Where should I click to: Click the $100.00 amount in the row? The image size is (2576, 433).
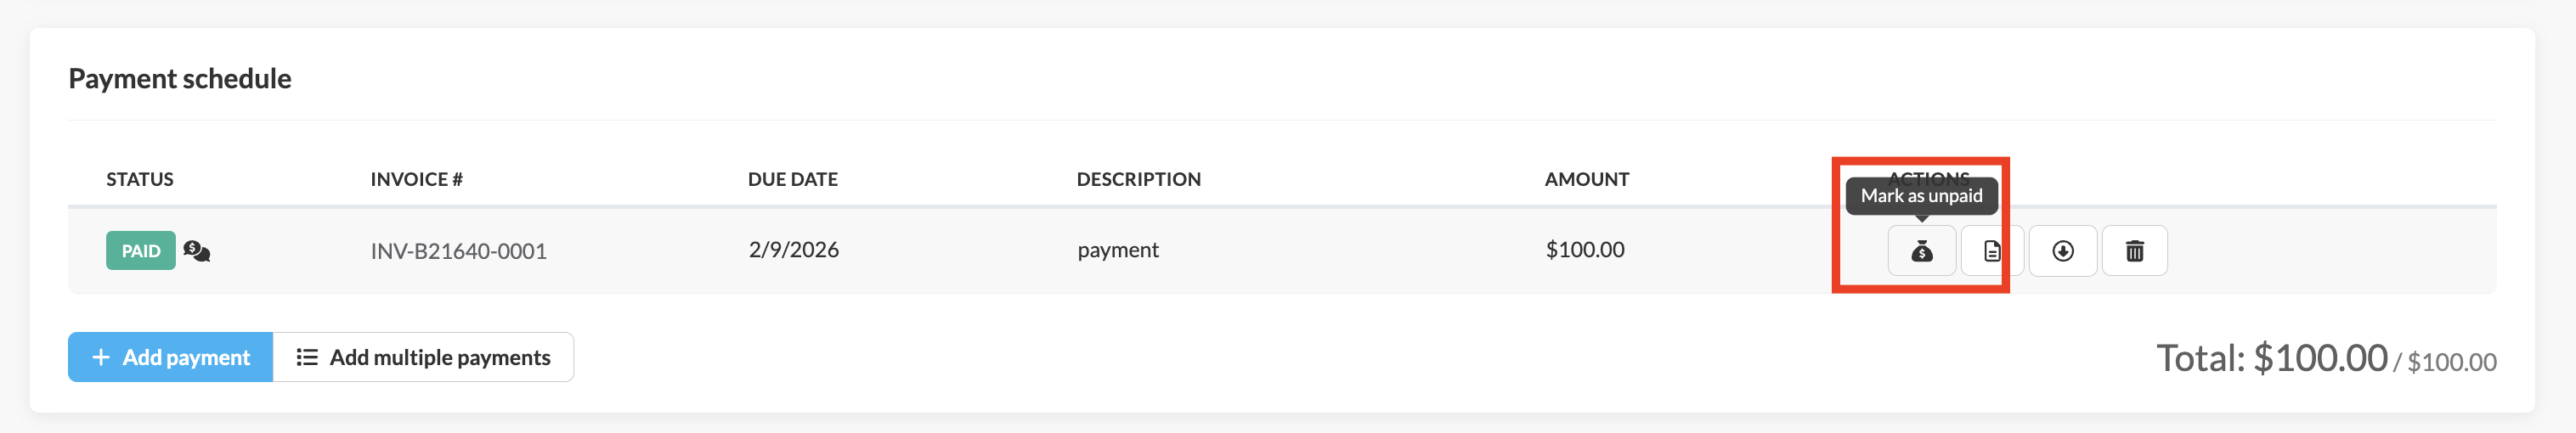(1584, 250)
